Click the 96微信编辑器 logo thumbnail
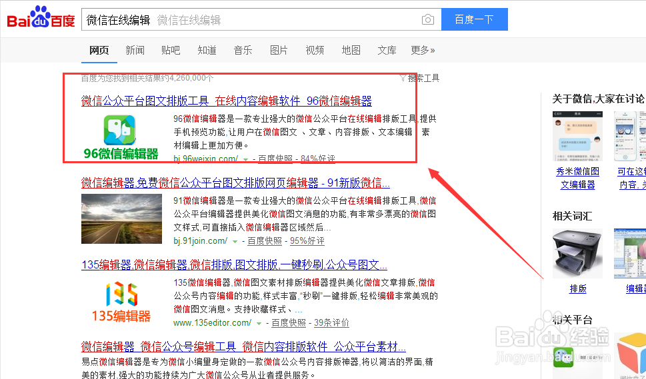This screenshot has width=646, height=379. (120, 137)
